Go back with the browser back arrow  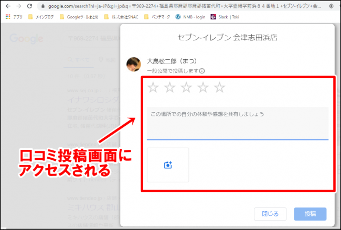coord(8,6)
